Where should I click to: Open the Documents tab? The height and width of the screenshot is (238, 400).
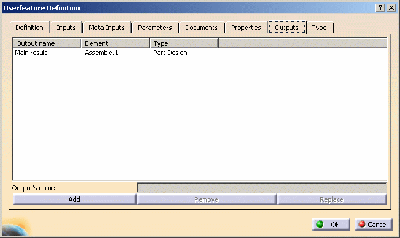click(202, 28)
